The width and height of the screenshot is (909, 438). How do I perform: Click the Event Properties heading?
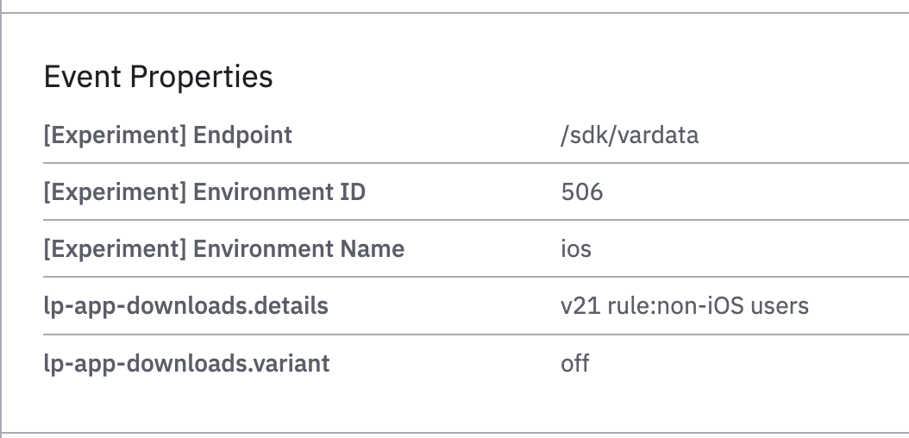tap(158, 78)
